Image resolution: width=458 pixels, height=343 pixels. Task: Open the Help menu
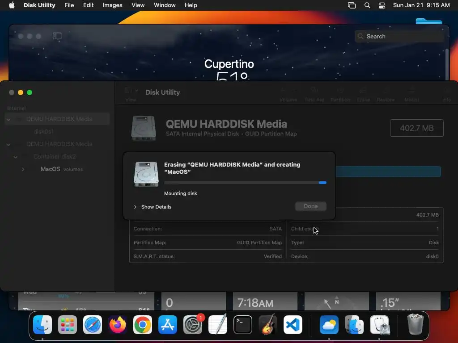191,5
